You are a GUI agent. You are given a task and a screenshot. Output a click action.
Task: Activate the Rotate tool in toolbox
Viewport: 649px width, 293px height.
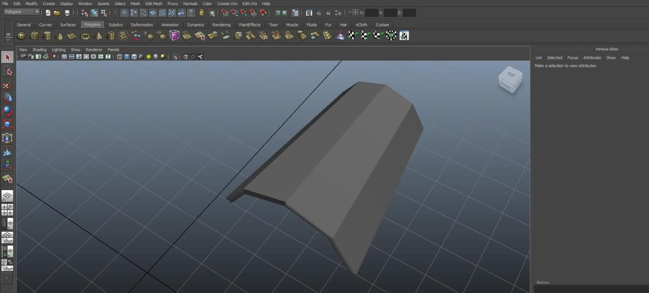7,111
